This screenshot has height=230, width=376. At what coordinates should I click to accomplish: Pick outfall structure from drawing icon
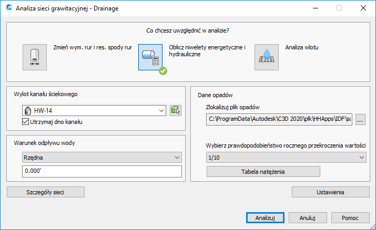[176, 111]
